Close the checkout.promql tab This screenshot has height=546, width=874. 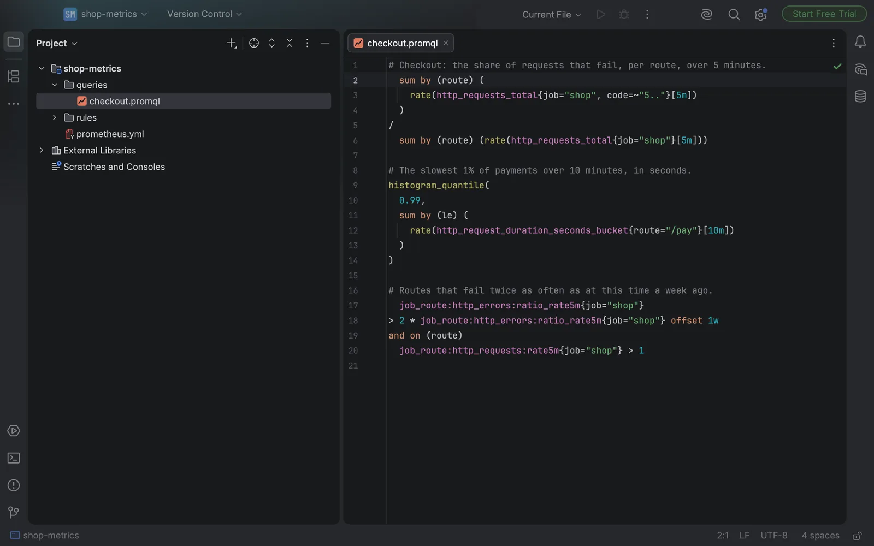pyautogui.click(x=446, y=43)
